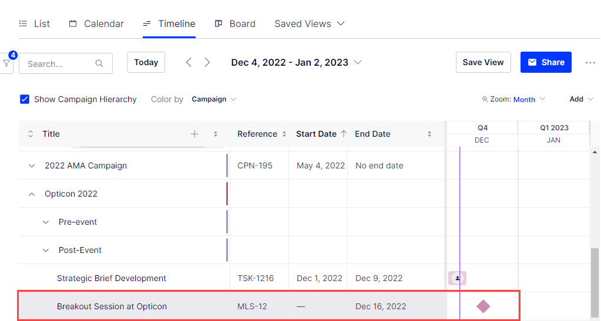The width and height of the screenshot is (601, 321).
Task: Click the assignee avatar on Strategic Brief bar
Action: click(457, 278)
